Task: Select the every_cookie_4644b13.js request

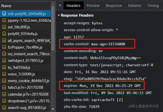Action: (x=28, y=81)
